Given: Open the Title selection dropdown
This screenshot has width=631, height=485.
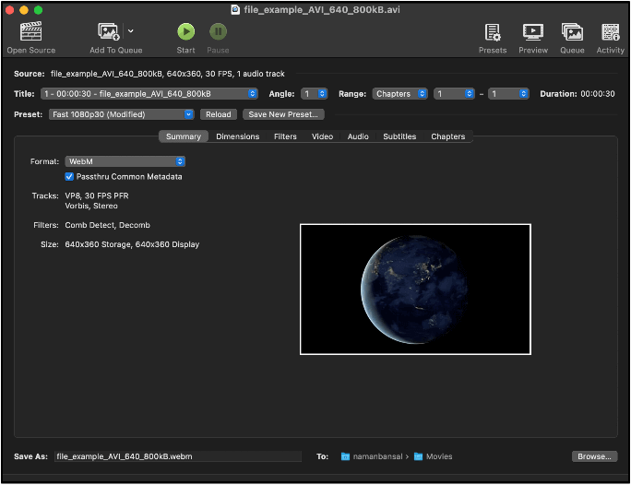Looking at the screenshot, I should 149,94.
